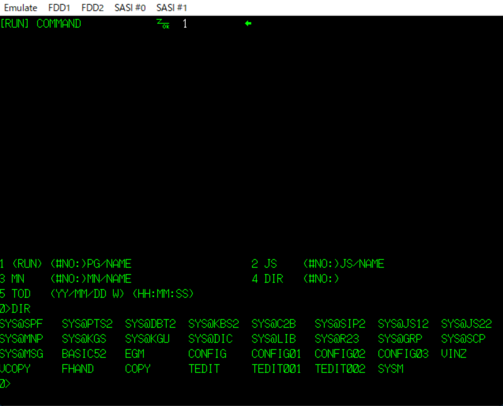Select file name SYS@MSG

(x=21, y=354)
